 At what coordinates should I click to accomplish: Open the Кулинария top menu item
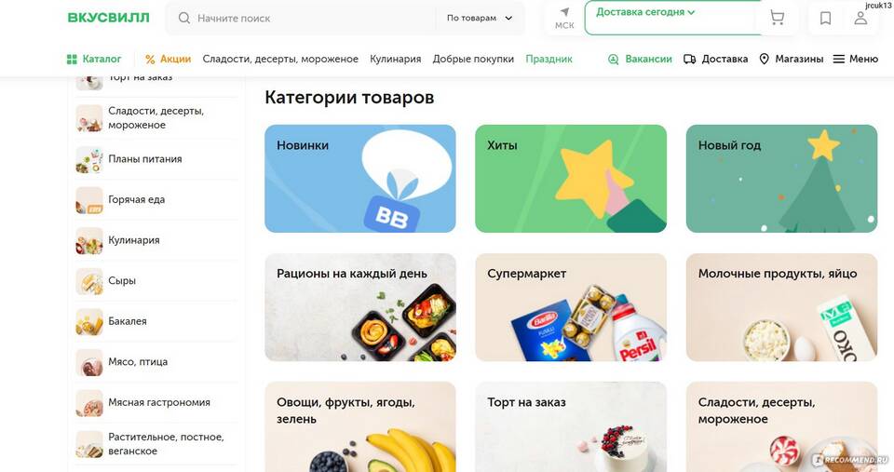click(395, 59)
